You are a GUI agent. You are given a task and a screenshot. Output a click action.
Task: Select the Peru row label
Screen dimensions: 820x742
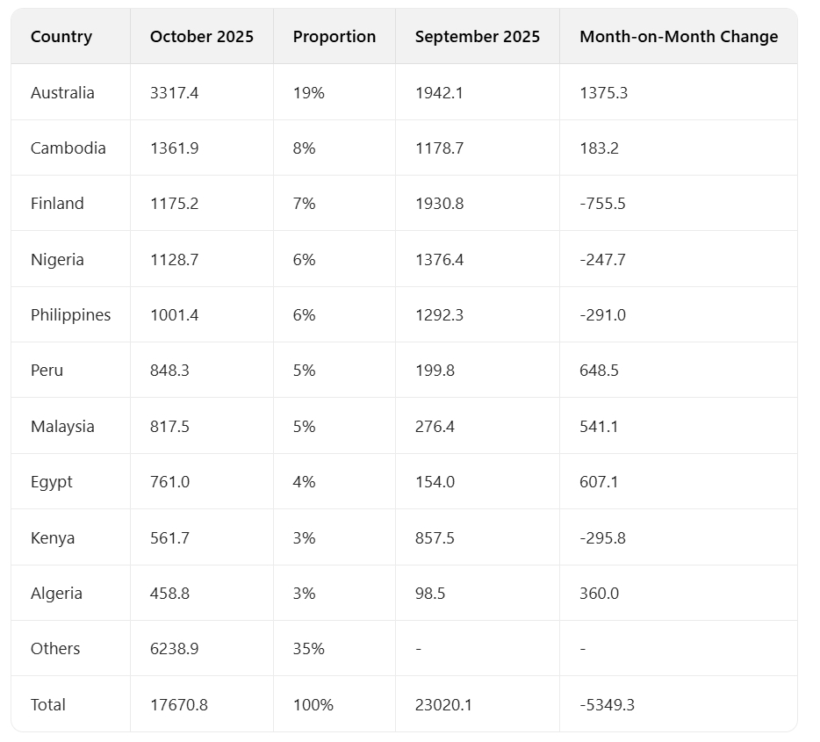(47, 371)
